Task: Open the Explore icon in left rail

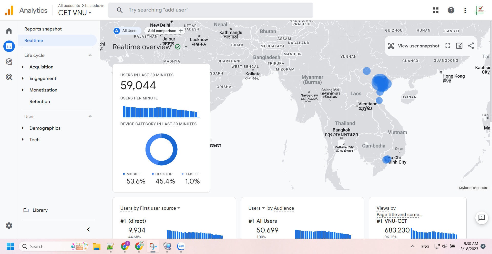Action: (9, 62)
